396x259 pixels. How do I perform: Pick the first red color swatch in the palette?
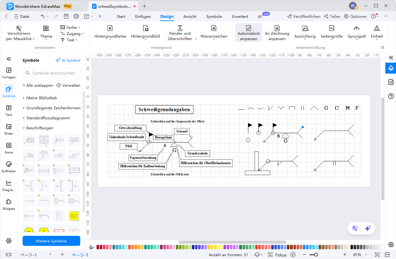click(x=98, y=247)
